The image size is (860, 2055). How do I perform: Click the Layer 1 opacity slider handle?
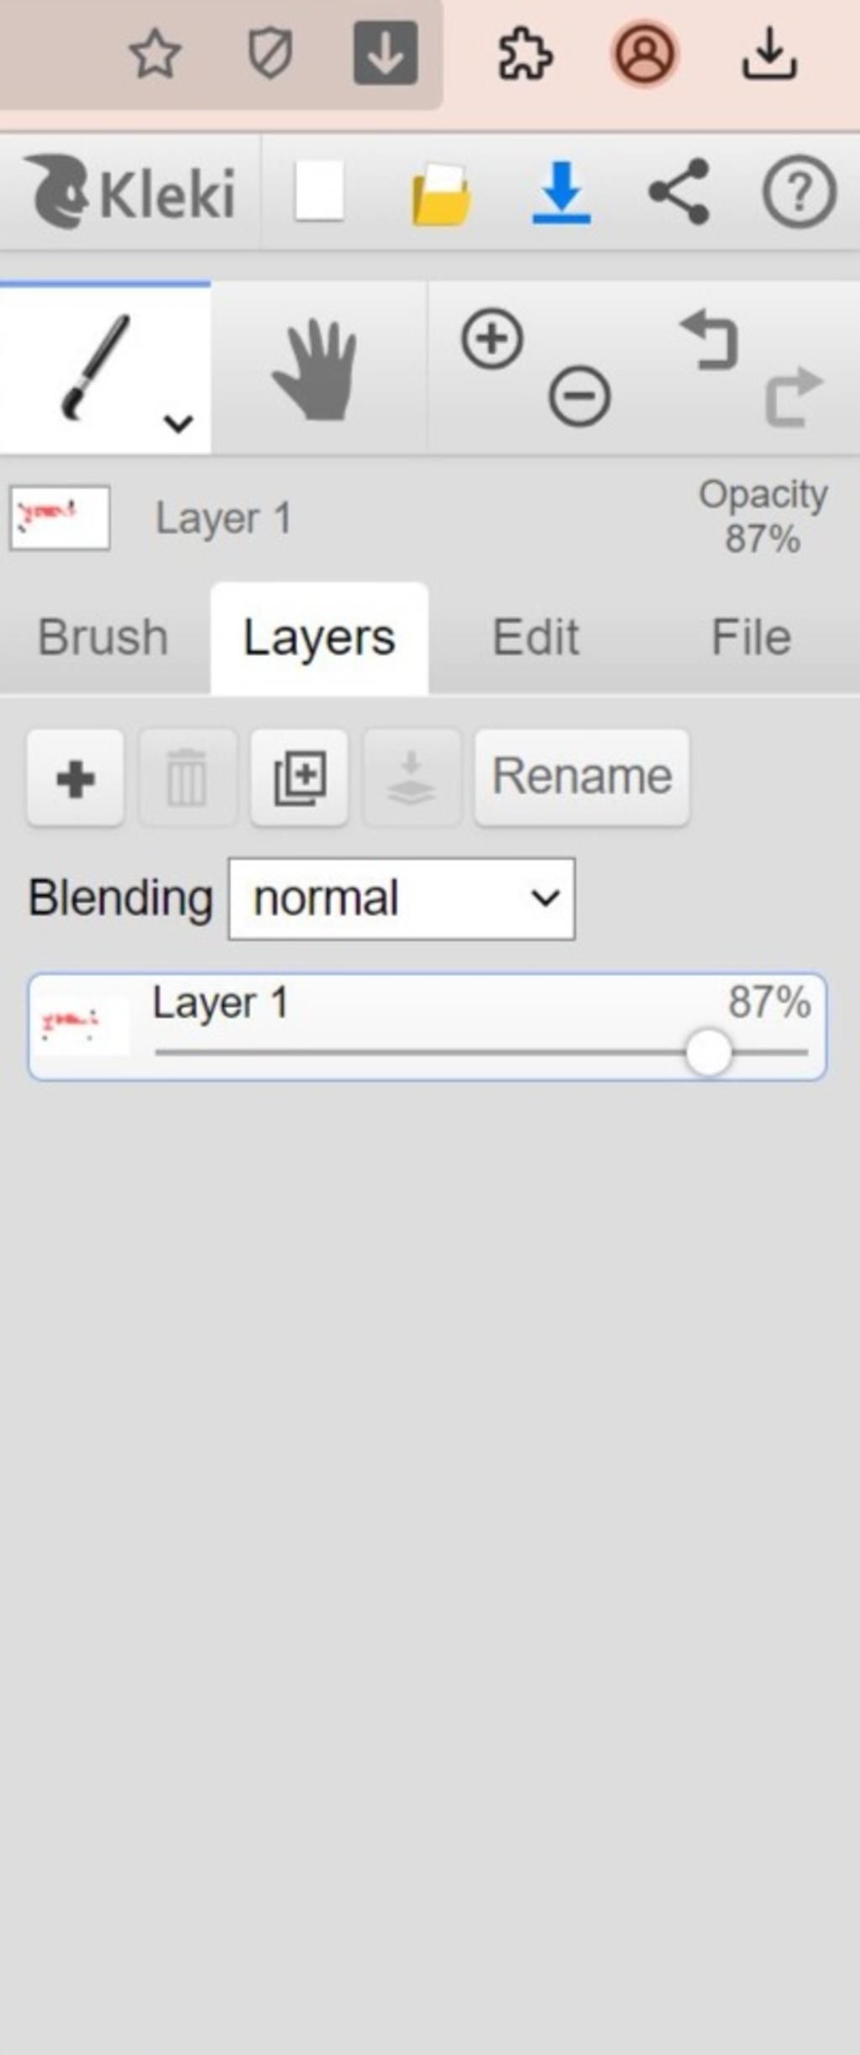[708, 1051]
